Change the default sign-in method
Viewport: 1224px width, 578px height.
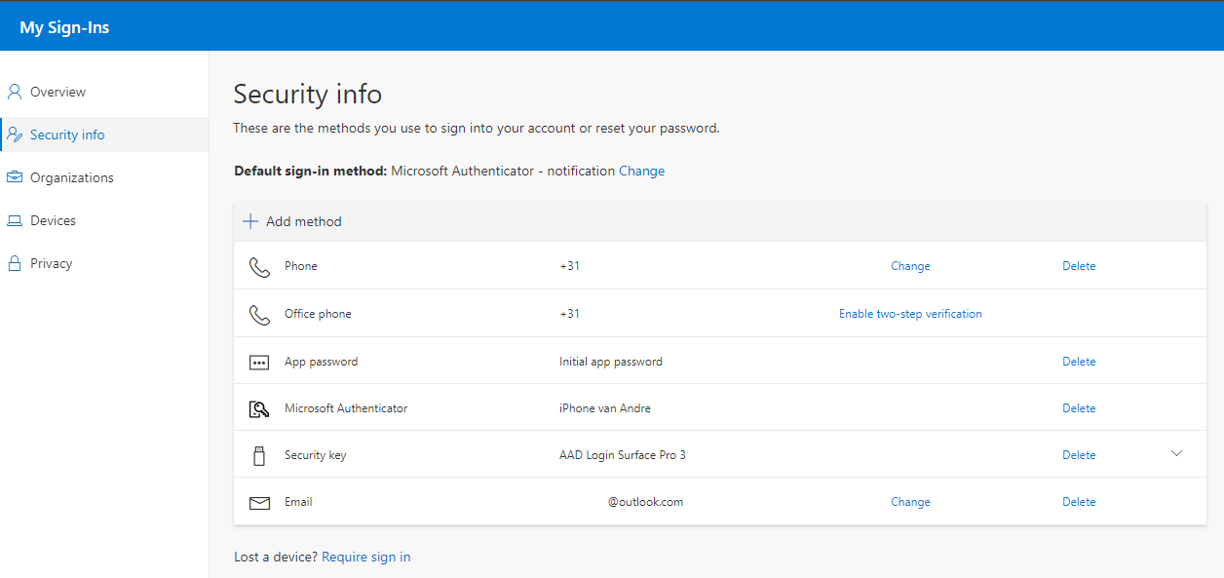click(641, 171)
